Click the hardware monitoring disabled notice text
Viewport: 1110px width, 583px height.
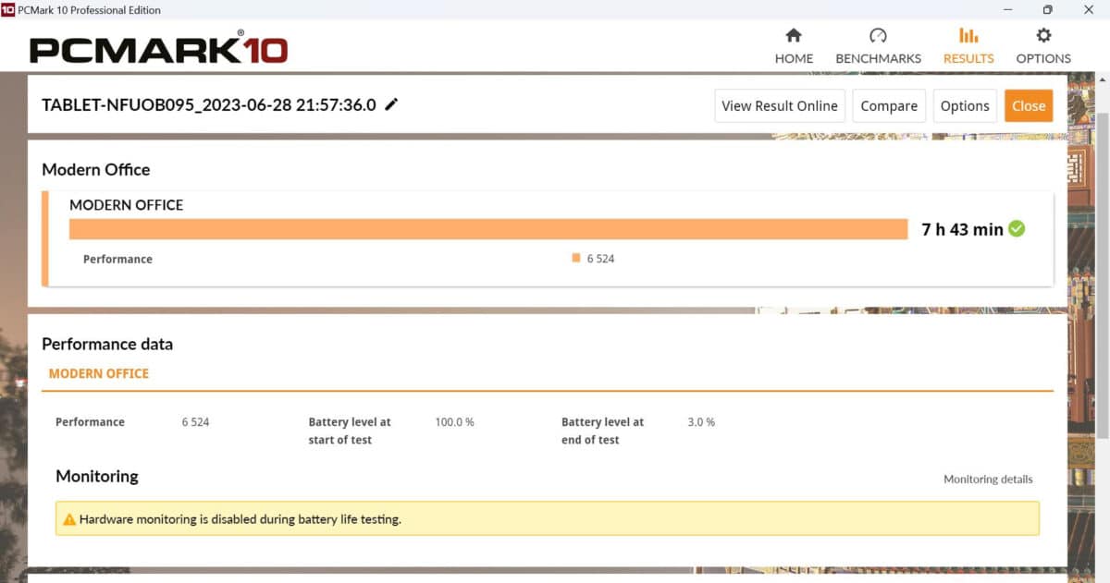pyautogui.click(x=240, y=519)
